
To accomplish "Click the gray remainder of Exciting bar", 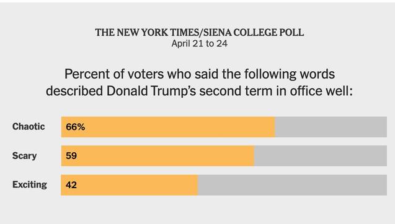I will point(293,185).
